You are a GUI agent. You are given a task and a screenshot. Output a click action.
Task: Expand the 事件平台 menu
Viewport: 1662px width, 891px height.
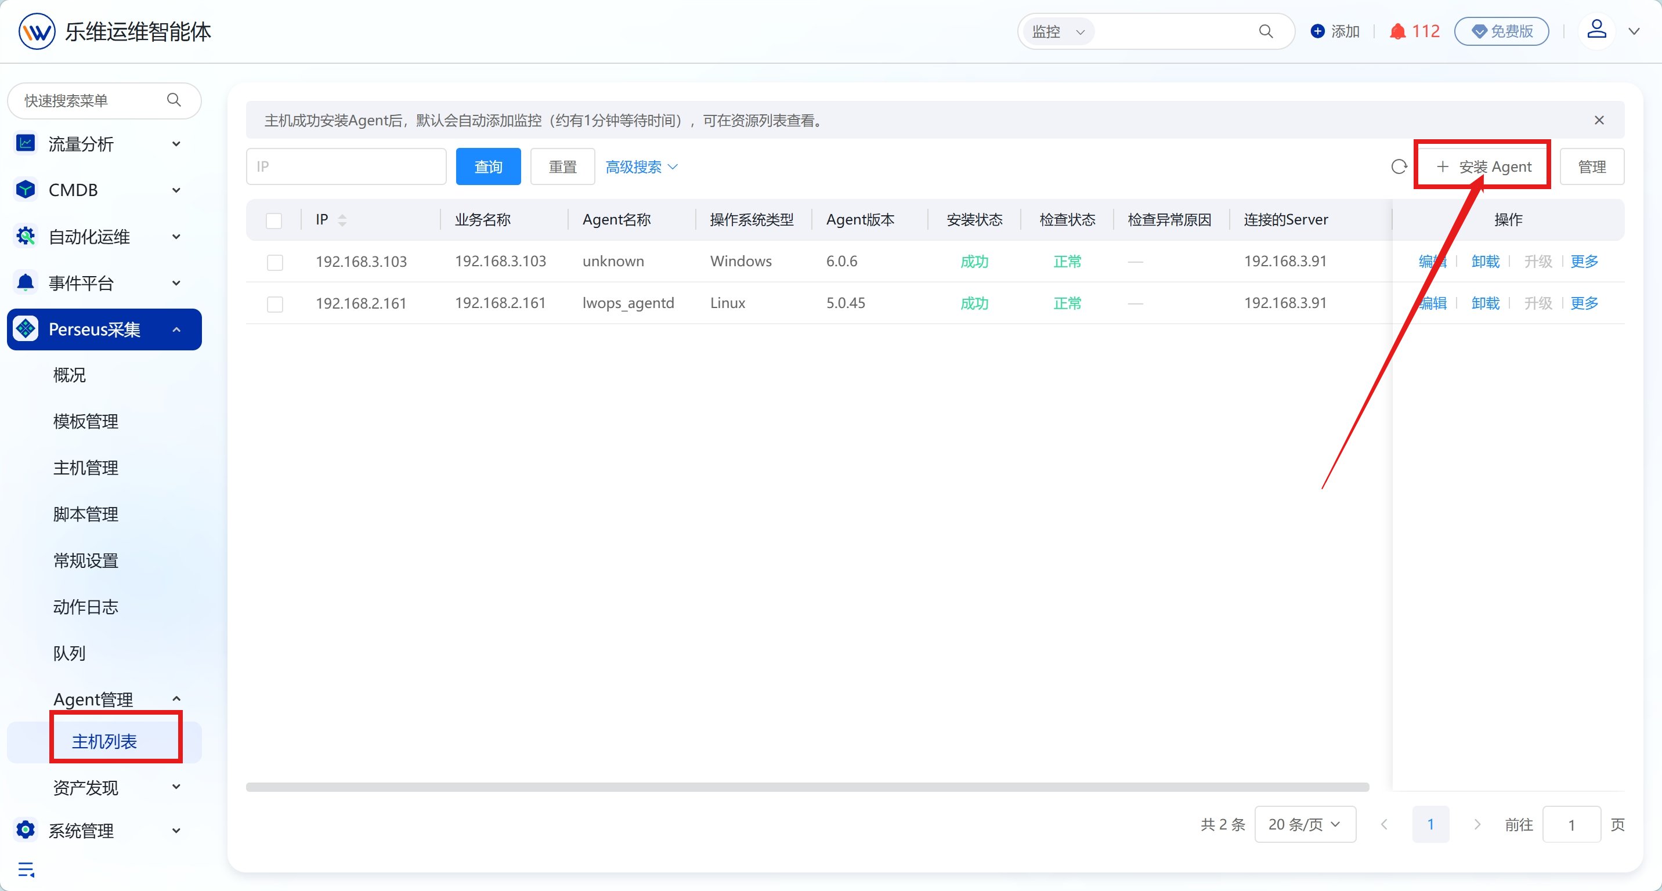(176, 283)
